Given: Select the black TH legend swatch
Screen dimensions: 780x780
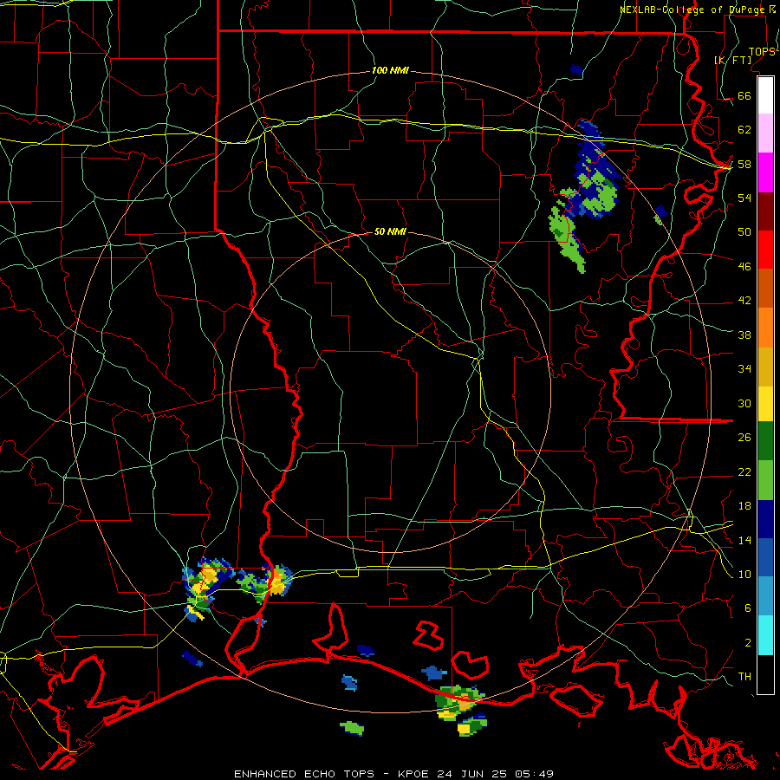Looking at the screenshot, I should coord(765,674).
